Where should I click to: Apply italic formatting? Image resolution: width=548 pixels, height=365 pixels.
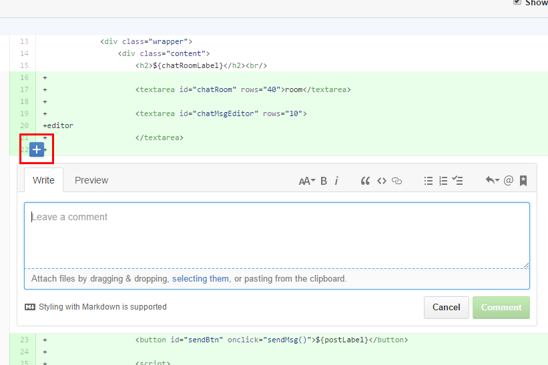(x=336, y=181)
